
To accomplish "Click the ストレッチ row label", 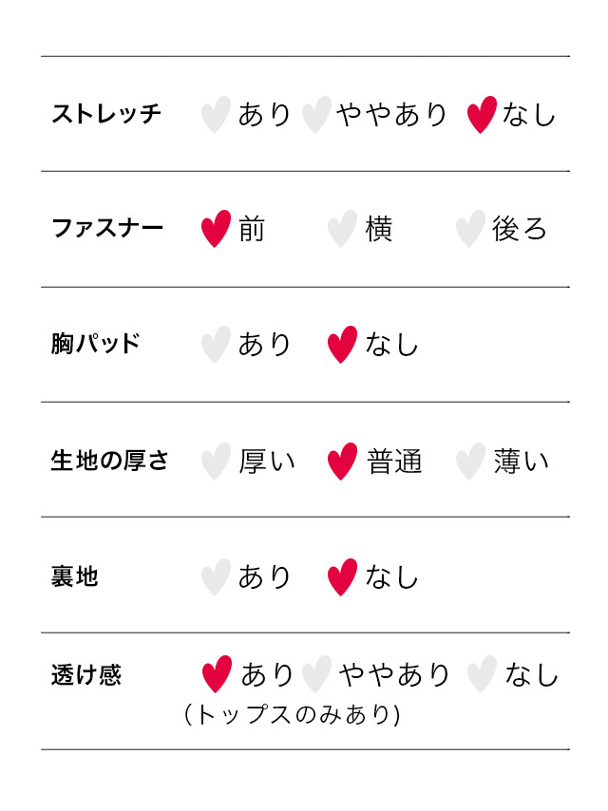I will pyautogui.click(x=106, y=114).
